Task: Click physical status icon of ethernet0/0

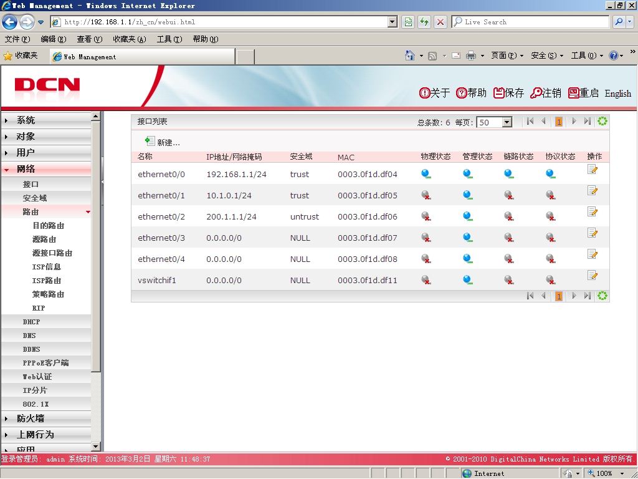Action: 426,174
